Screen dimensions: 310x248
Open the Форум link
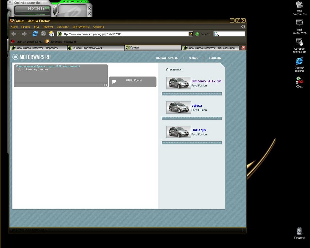click(x=194, y=58)
